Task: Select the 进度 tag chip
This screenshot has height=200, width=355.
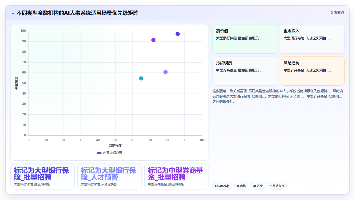Action: [x=258, y=186]
